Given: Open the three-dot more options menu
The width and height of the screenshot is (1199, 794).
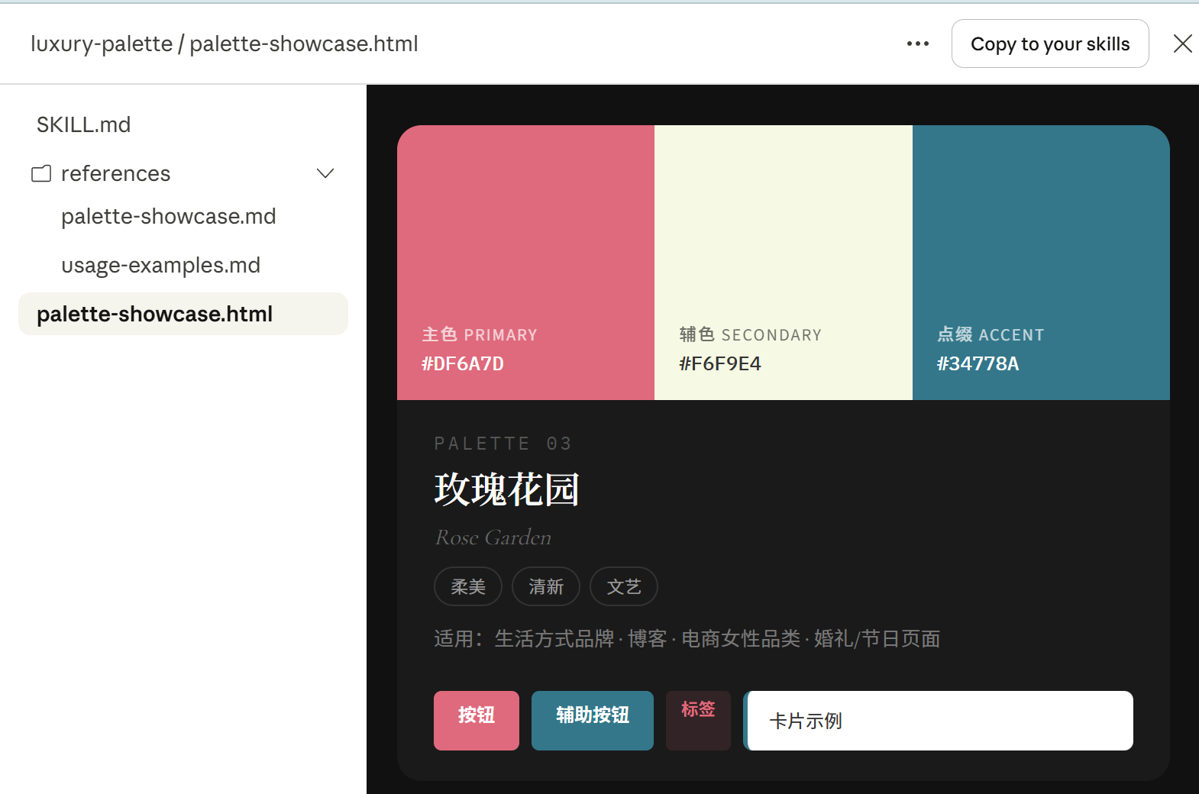Looking at the screenshot, I should click(917, 44).
